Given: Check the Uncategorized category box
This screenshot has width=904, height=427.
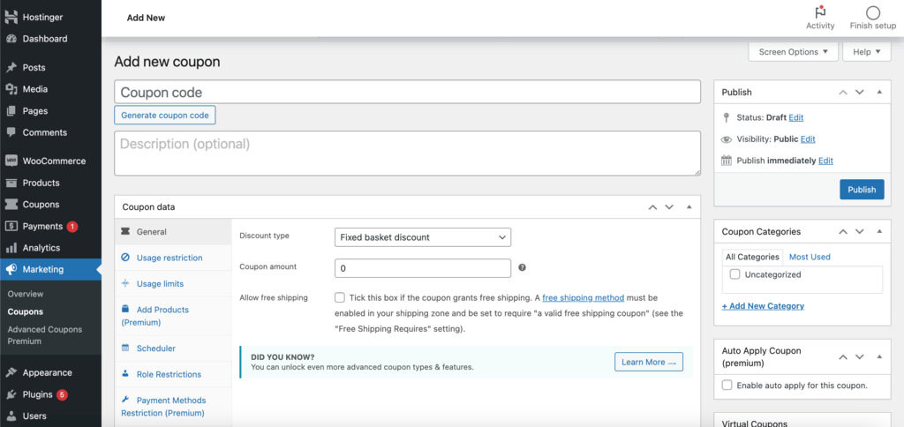Looking at the screenshot, I should point(734,274).
